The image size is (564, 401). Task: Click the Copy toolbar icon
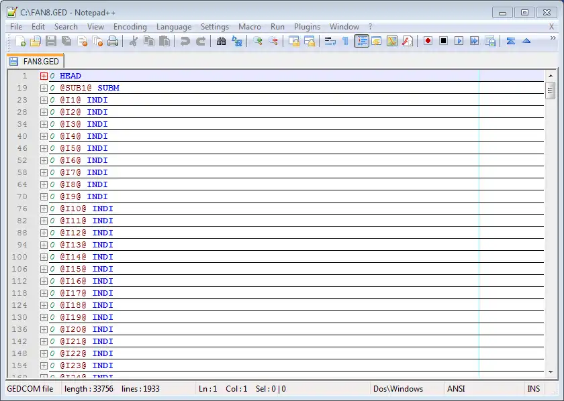pyautogui.click(x=149, y=42)
